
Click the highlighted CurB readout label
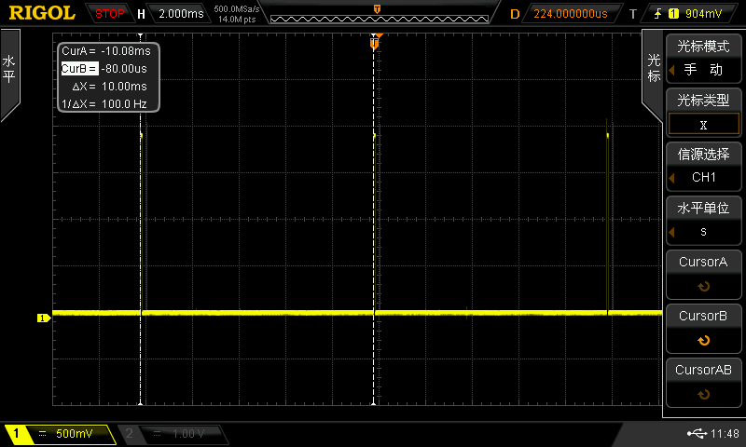tap(79, 69)
